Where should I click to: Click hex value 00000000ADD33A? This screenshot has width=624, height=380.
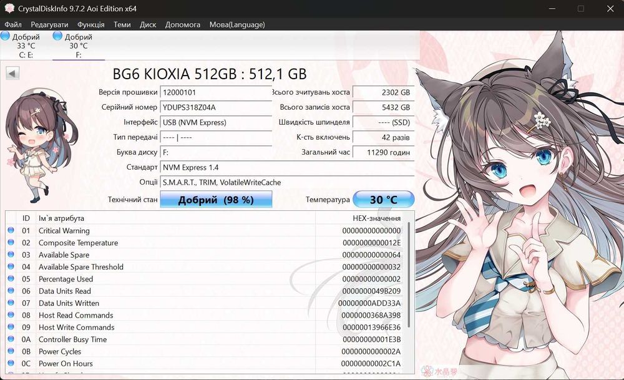[369, 303]
